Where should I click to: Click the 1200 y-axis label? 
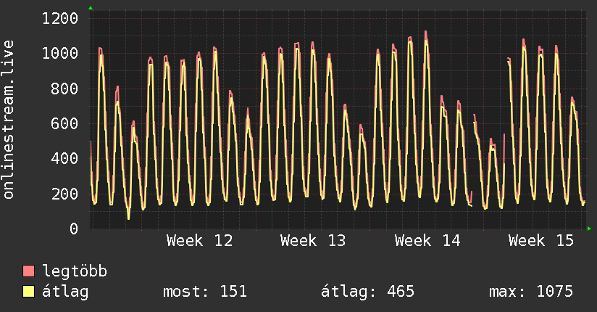point(60,18)
